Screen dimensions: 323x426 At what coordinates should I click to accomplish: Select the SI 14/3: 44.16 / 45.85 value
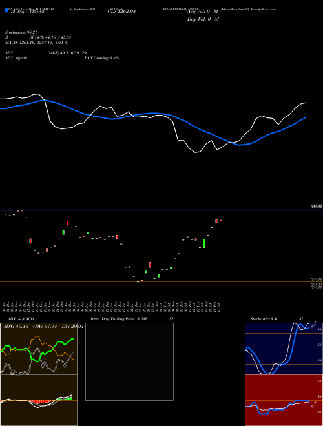click(50, 37)
